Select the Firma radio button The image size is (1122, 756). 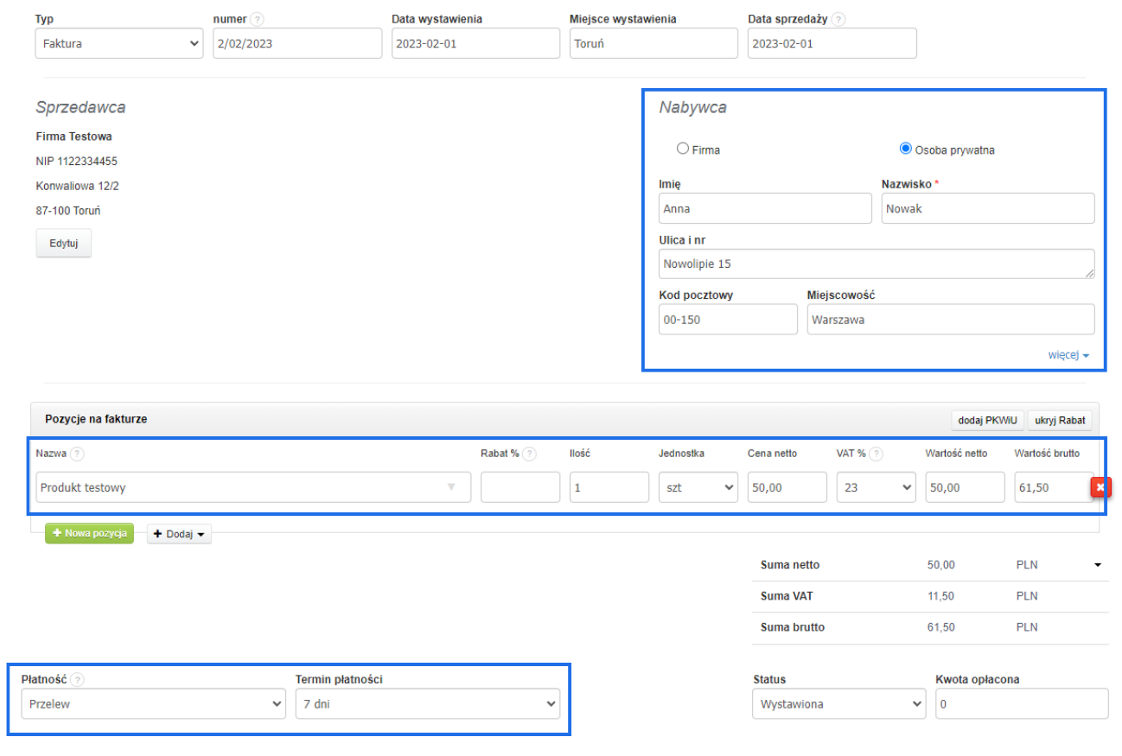[683, 149]
